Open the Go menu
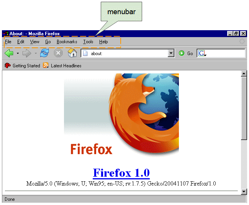 pos(48,42)
